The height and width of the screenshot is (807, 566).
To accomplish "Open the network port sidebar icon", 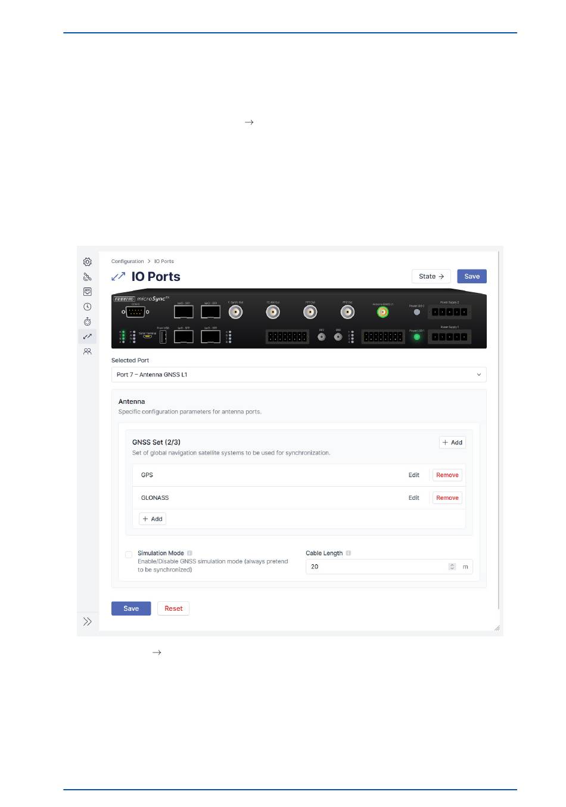I will coord(88,292).
